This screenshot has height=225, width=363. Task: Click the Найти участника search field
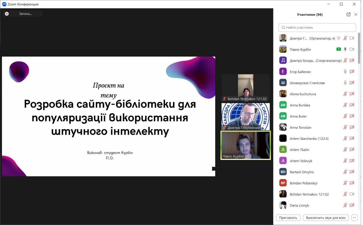(x=317, y=27)
